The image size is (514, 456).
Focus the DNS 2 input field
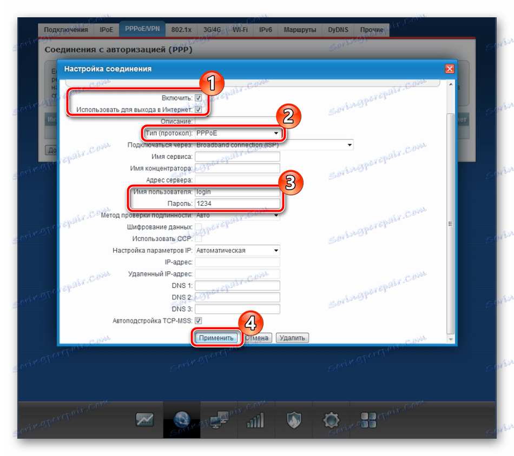[x=238, y=297]
